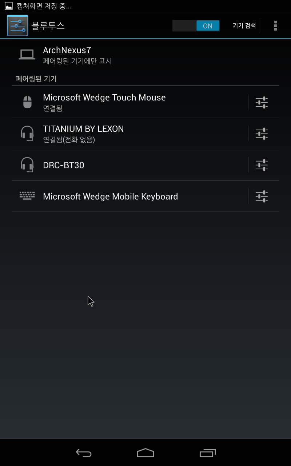Viewport: 291px width, 466px height.
Task: Tap the mouse icon beside Wedge Touch Mouse
Action: pos(27,102)
